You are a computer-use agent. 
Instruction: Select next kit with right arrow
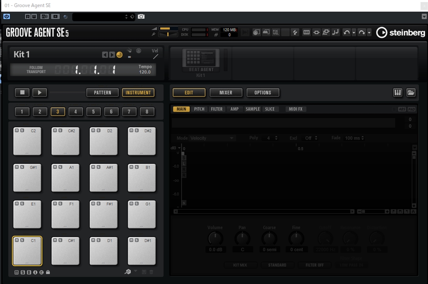(112, 55)
